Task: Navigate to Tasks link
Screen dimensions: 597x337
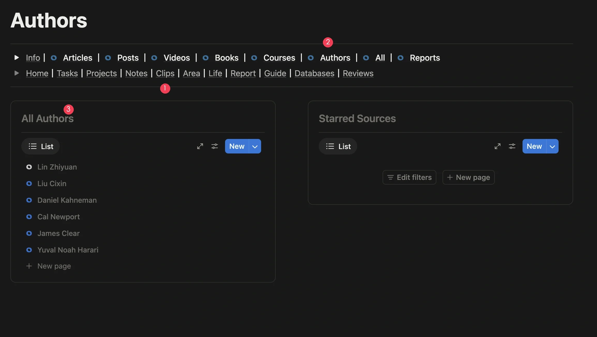Action: tap(67, 73)
